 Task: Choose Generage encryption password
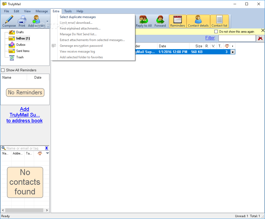[93, 46]
